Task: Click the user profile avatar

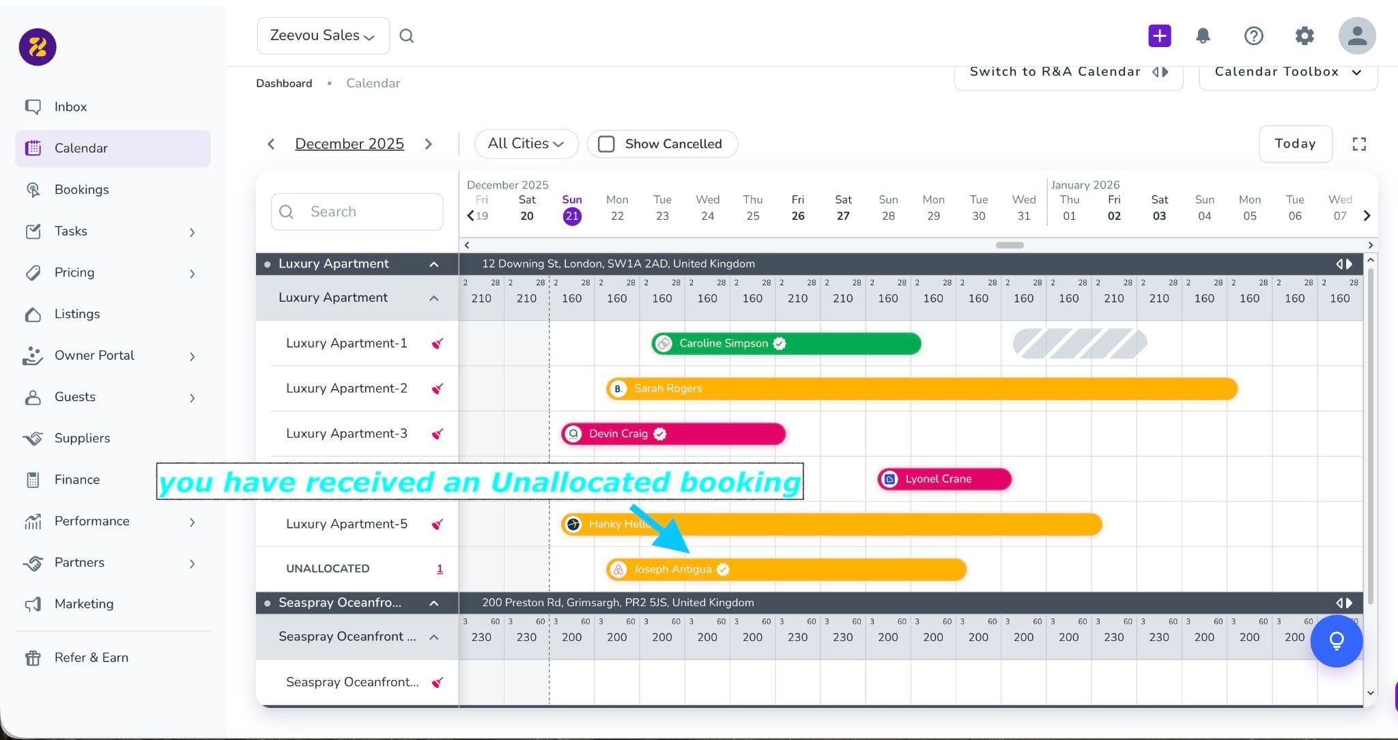Action: [1356, 35]
